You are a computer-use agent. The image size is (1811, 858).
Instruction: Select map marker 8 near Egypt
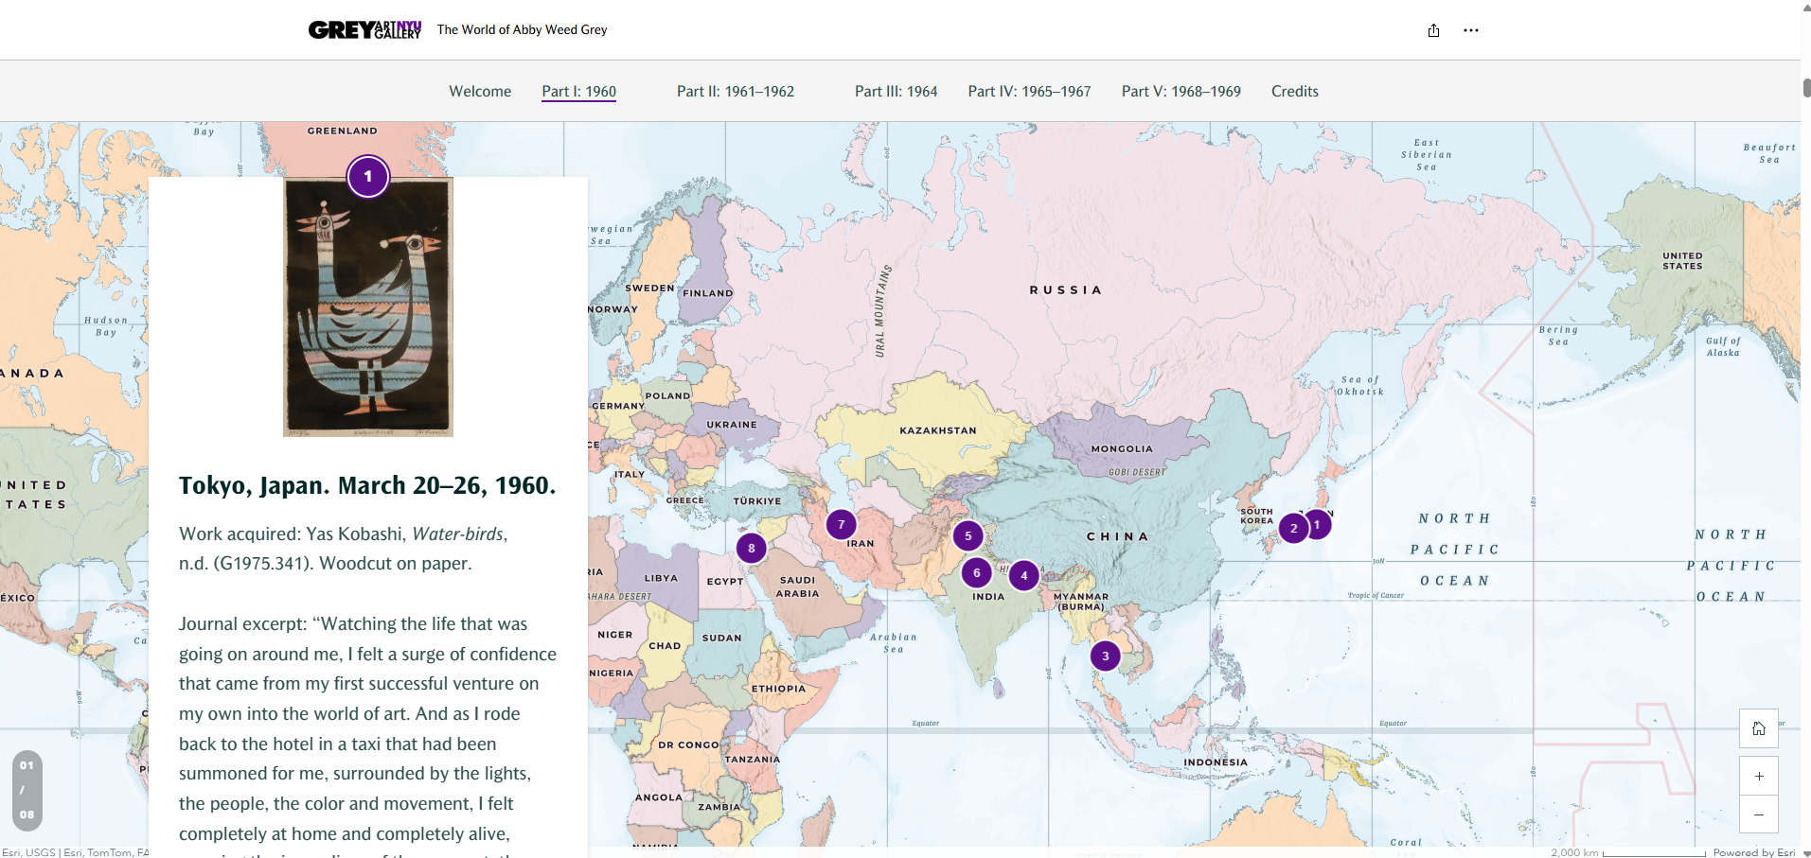[x=752, y=548]
